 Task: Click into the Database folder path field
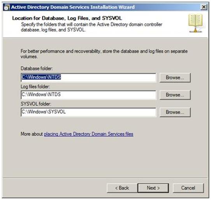point(88,77)
